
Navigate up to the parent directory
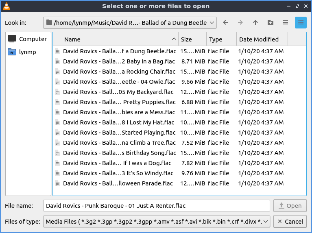(x=255, y=23)
